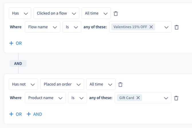Click the AND connector badge between groups
The image size is (192, 128).
[x=18, y=63]
